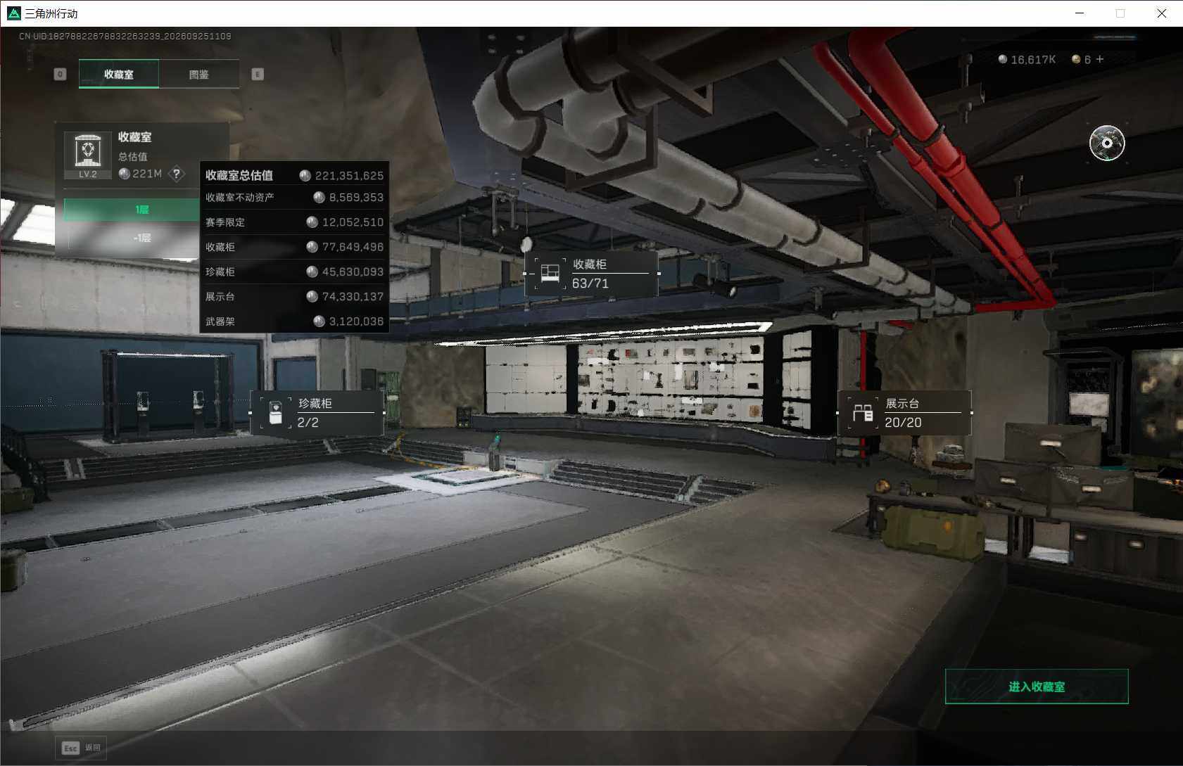Viewport: 1183px width, 766px height.
Task: Open the 图鉴 tab
Action: pos(199,74)
